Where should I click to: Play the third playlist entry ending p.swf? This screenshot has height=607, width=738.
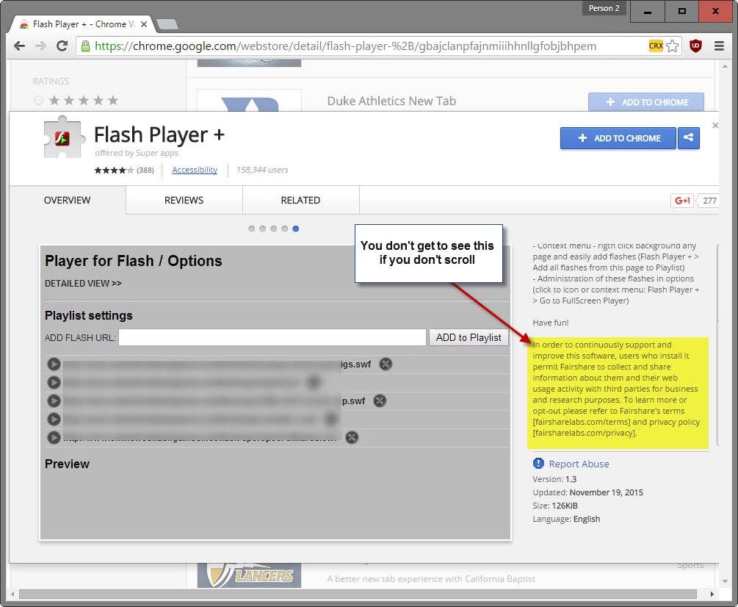54,401
